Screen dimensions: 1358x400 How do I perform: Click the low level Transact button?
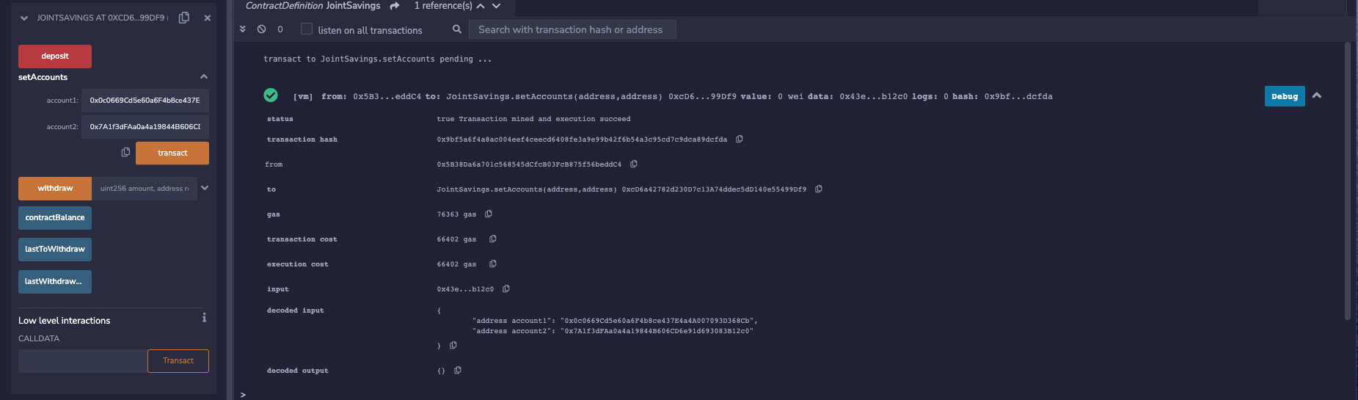click(178, 361)
